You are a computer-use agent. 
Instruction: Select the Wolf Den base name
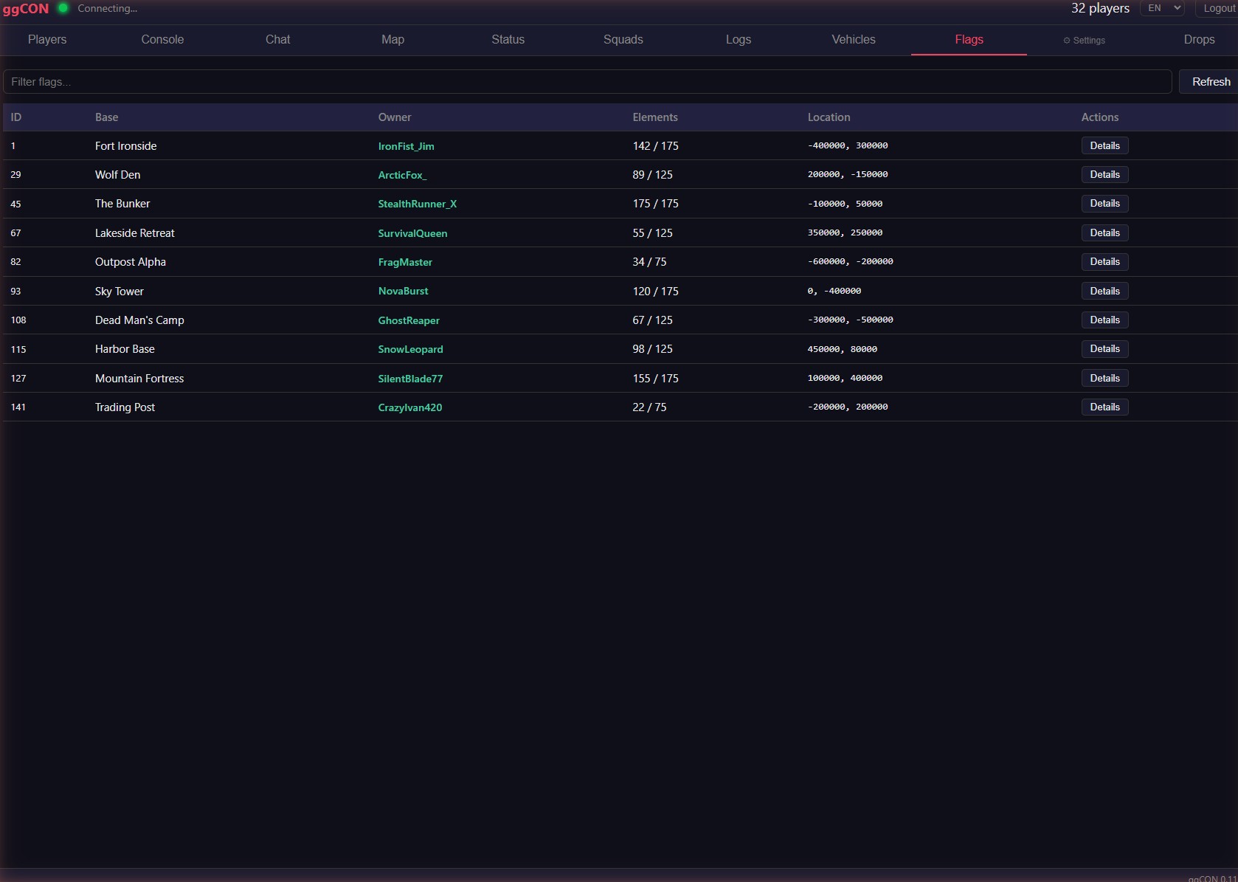click(117, 175)
